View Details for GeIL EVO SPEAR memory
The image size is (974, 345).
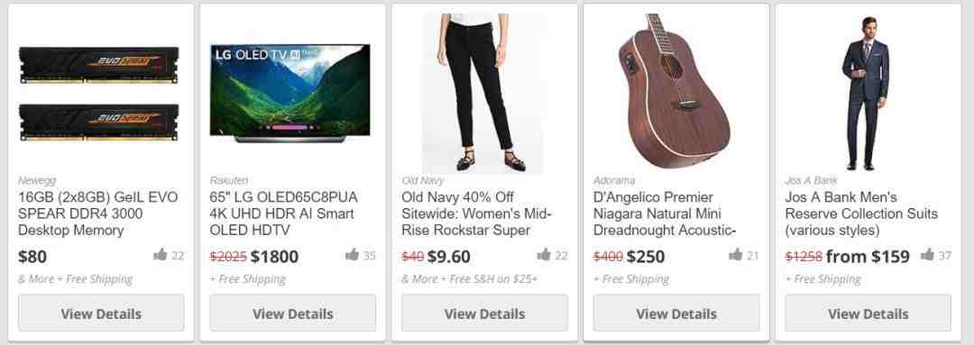101,313
